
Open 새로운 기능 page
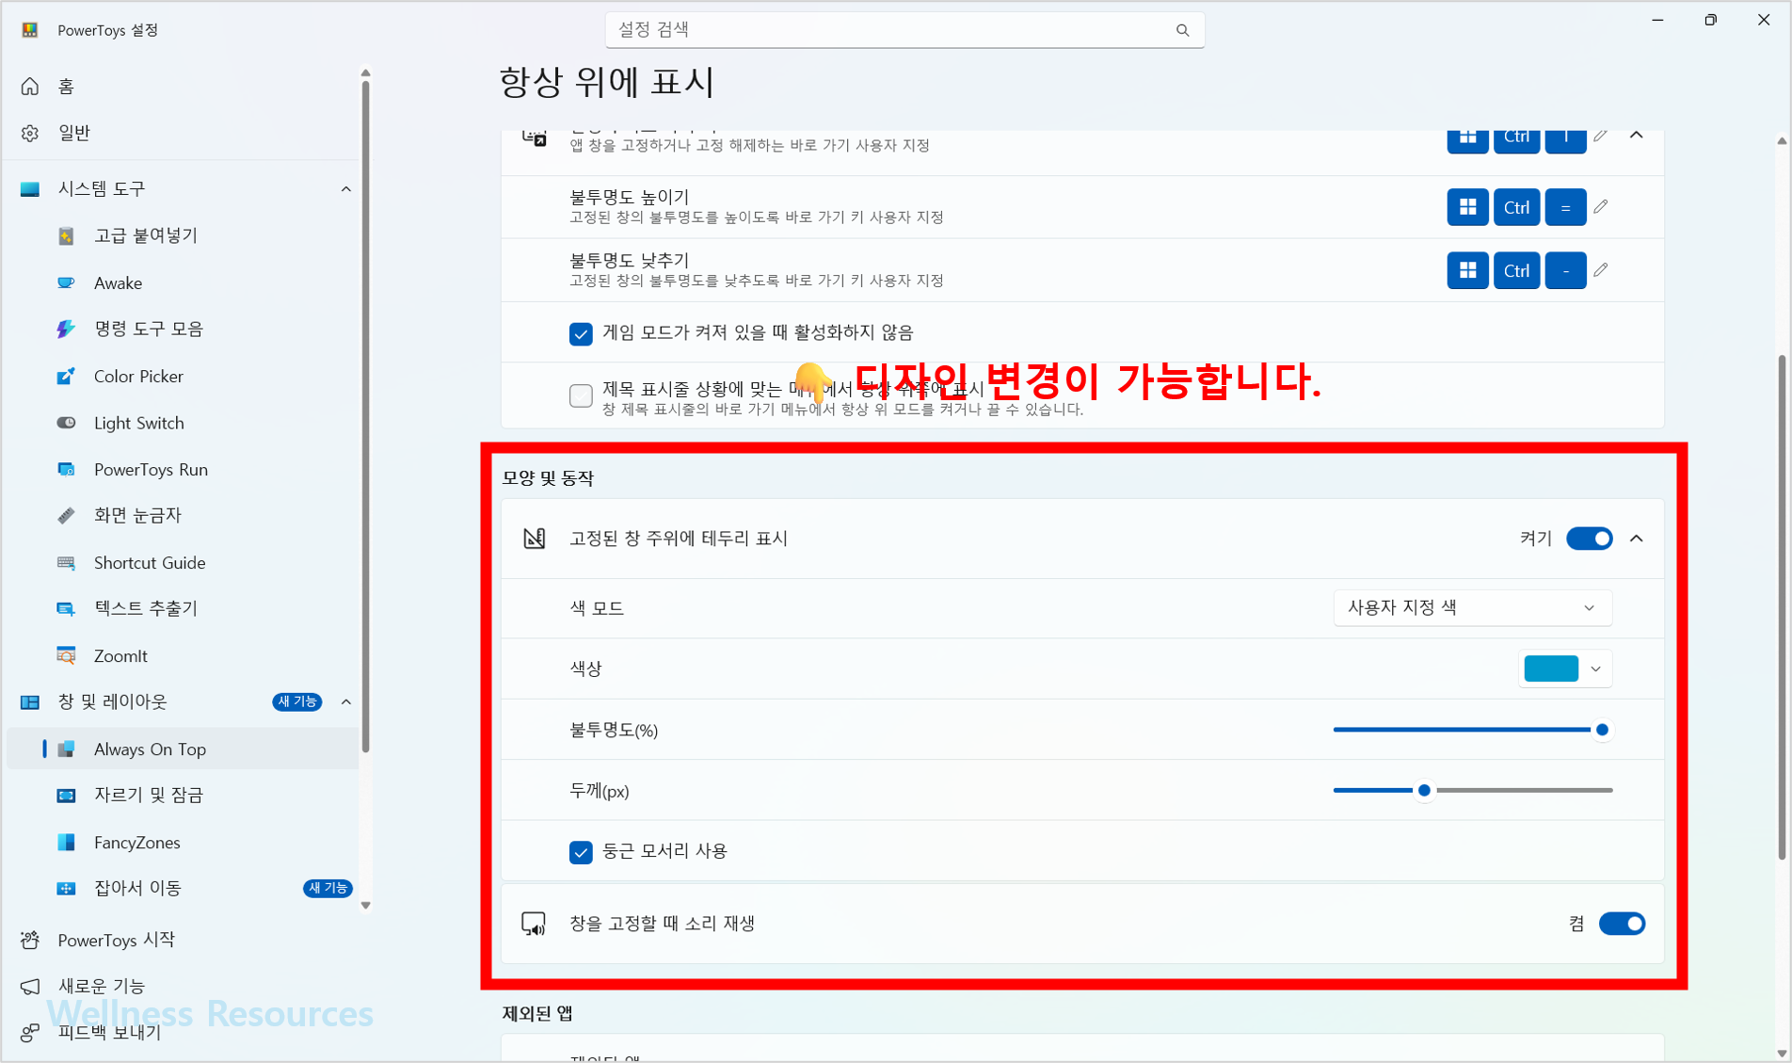coord(184,986)
